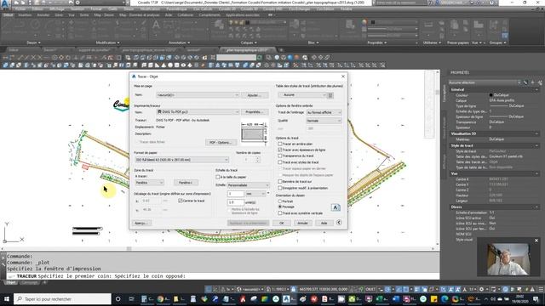Click the Fenêtre< button

tap(186, 183)
